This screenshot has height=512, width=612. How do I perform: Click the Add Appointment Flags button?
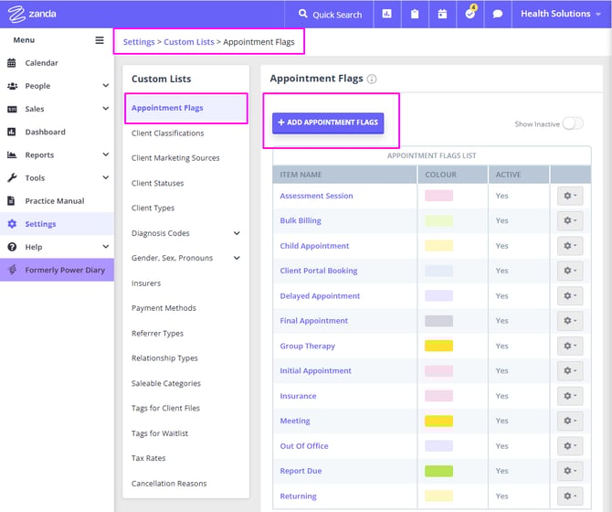coord(328,123)
